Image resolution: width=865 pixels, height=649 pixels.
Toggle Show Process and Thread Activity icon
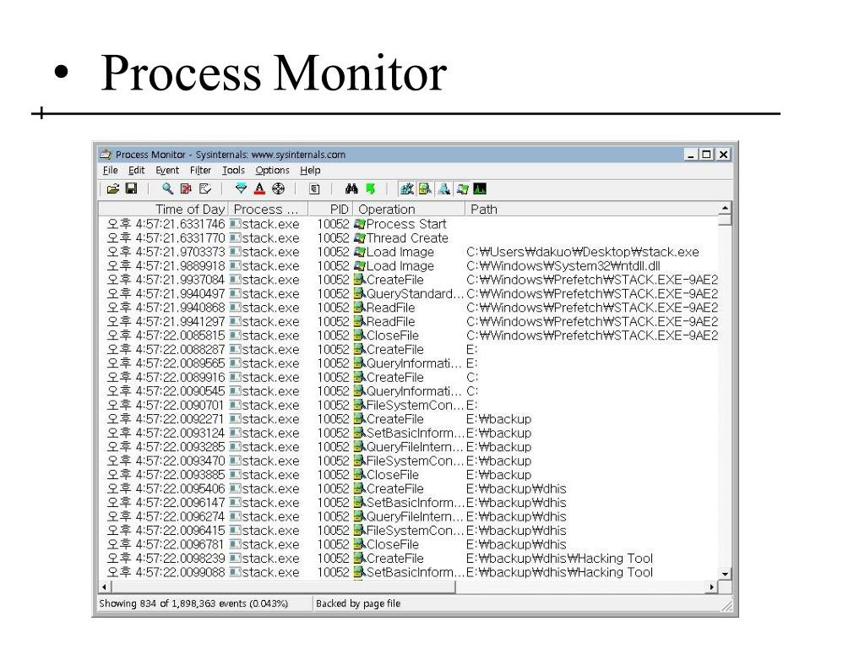462,189
